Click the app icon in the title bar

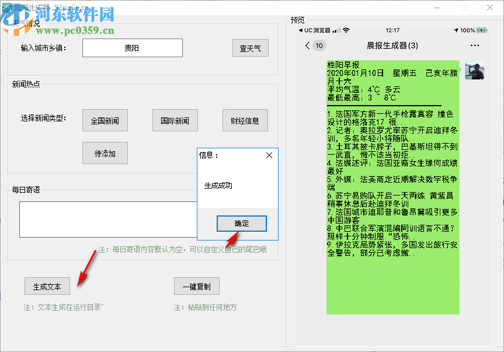tap(7, 8)
